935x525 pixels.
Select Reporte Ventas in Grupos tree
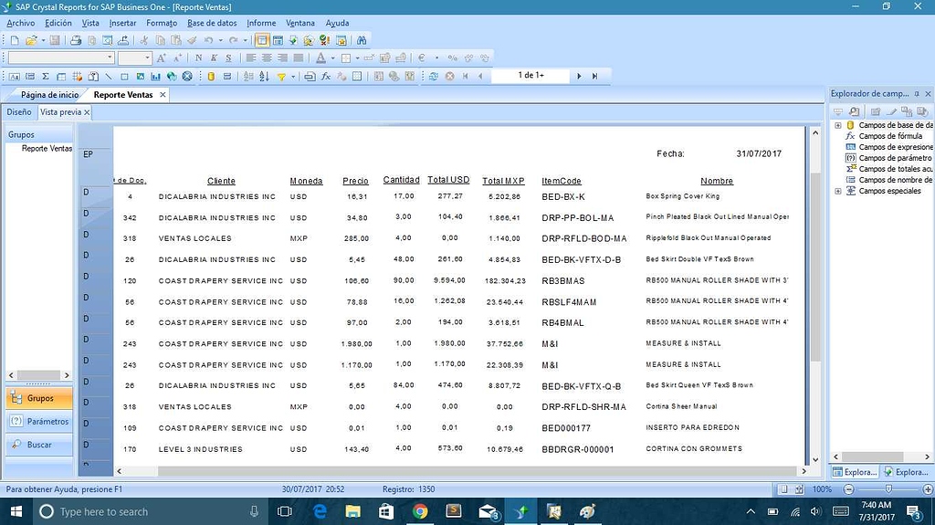click(x=47, y=149)
